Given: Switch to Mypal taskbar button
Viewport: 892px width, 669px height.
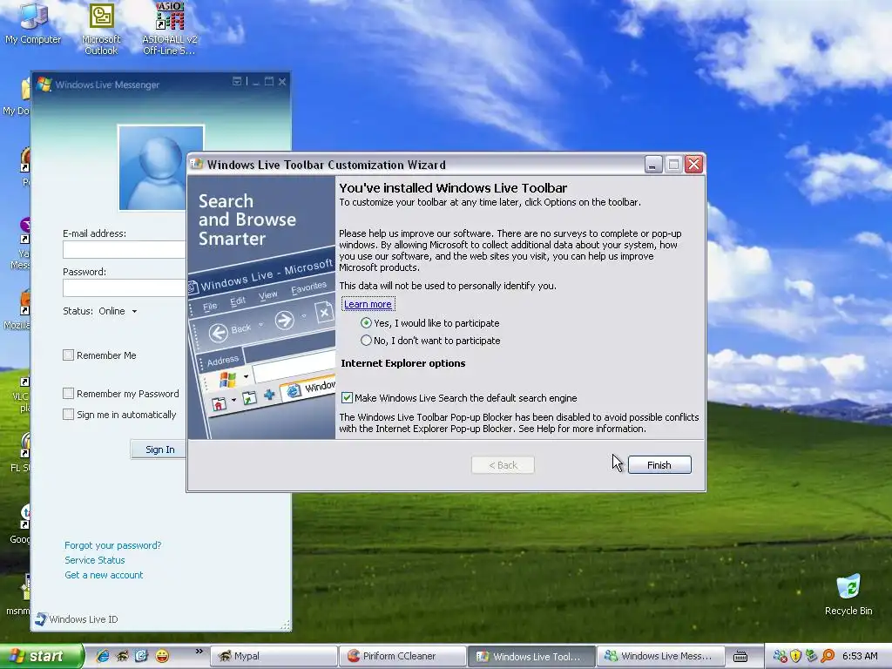Looking at the screenshot, I should (x=274, y=656).
